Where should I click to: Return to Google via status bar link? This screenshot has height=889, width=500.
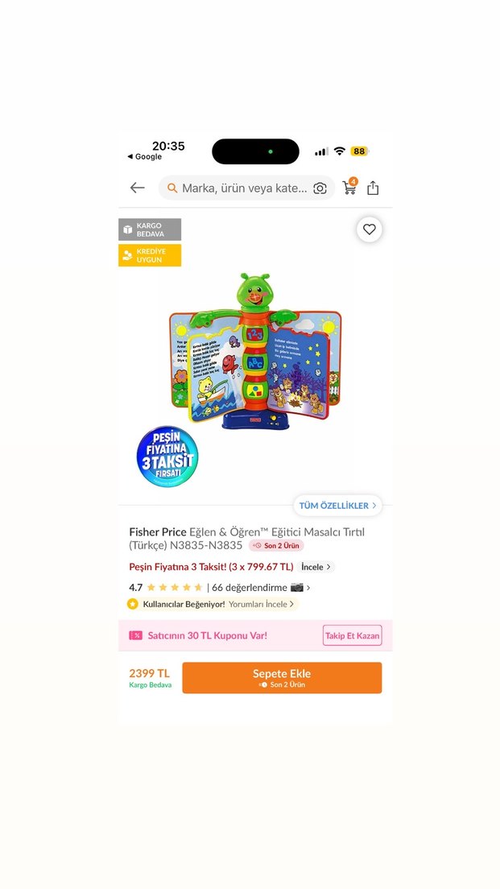tap(145, 156)
